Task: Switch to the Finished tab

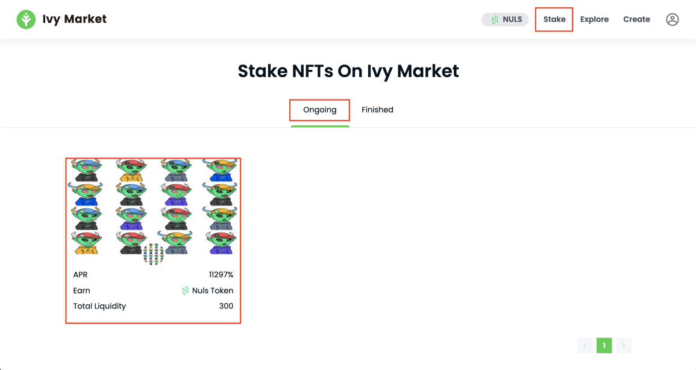Action: point(377,110)
